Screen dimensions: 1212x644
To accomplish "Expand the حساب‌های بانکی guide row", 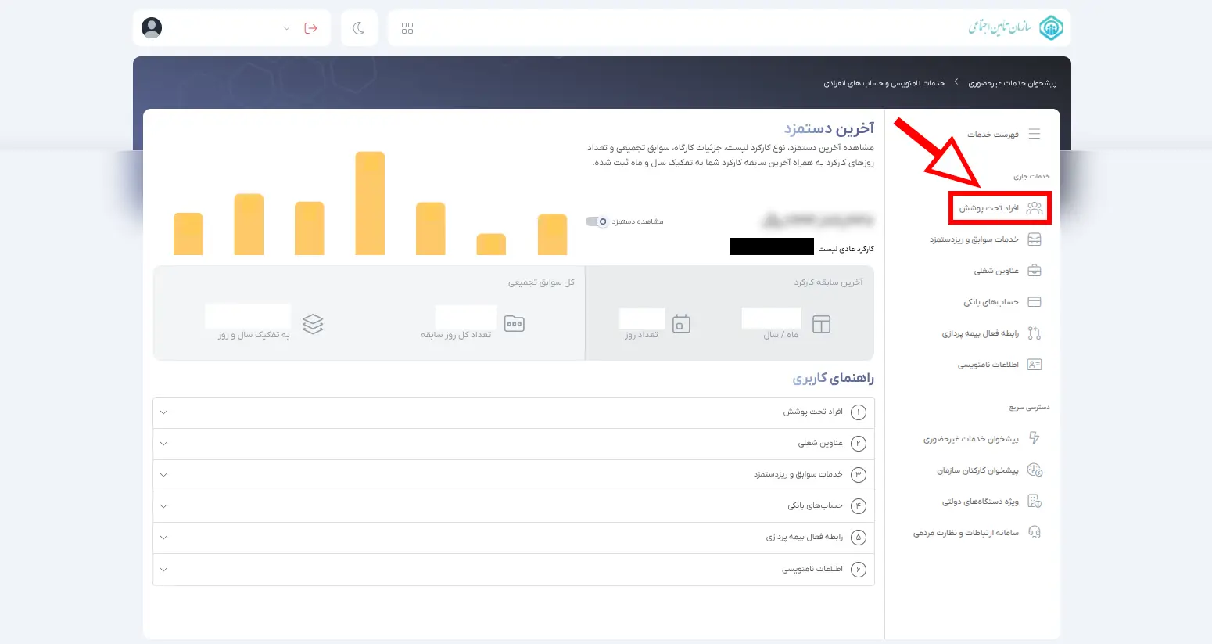I will pyautogui.click(x=514, y=506).
